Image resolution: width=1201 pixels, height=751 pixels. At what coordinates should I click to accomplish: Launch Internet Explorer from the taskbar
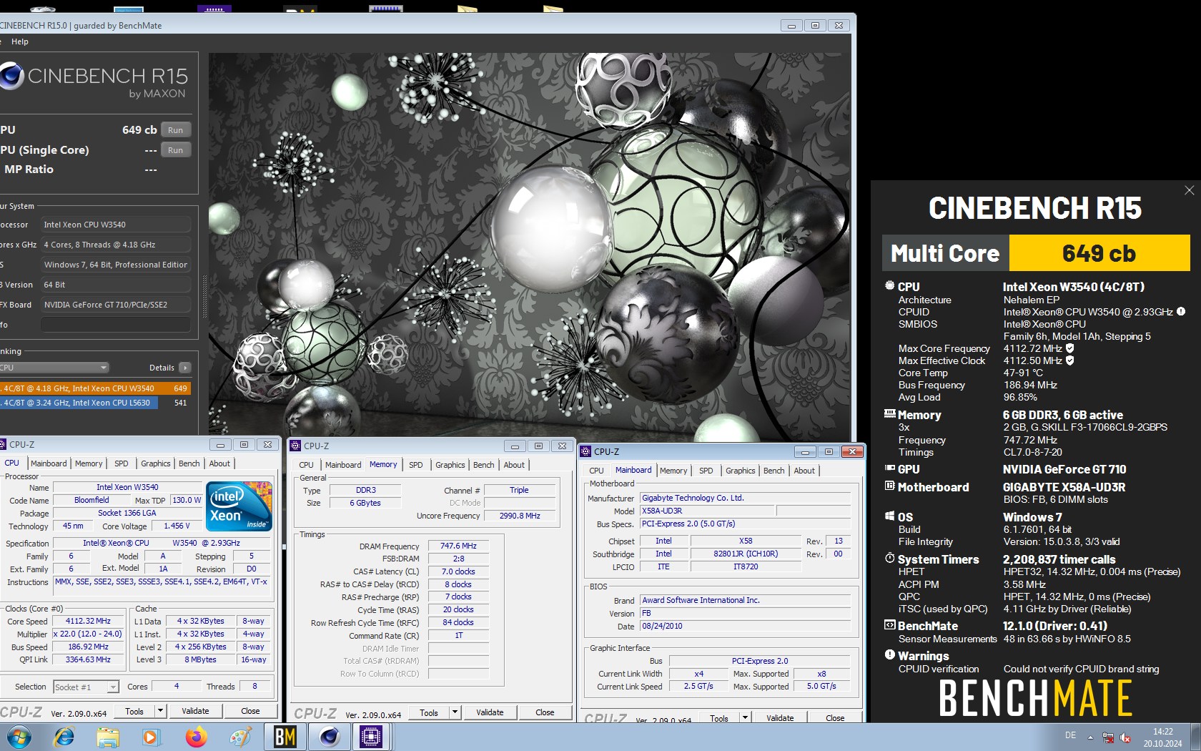(64, 737)
